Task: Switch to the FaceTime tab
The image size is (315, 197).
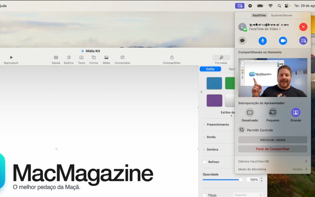Action: (x=259, y=15)
